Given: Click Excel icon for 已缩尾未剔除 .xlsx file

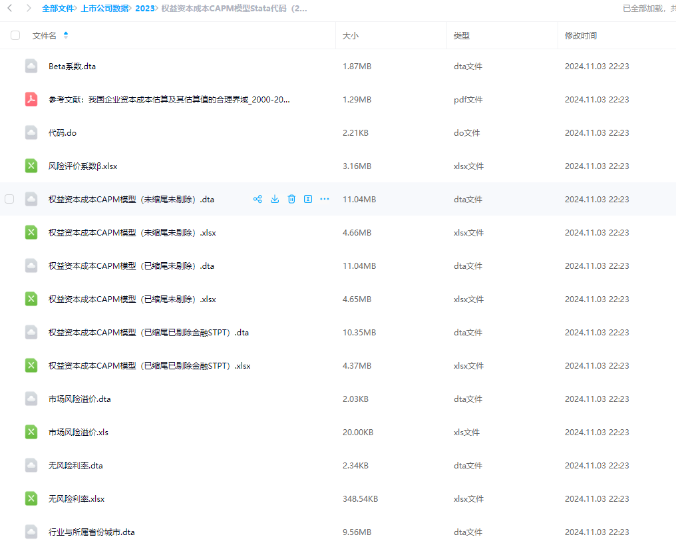Looking at the screenshot, I should pyautogui.click(x=31, y=299).
